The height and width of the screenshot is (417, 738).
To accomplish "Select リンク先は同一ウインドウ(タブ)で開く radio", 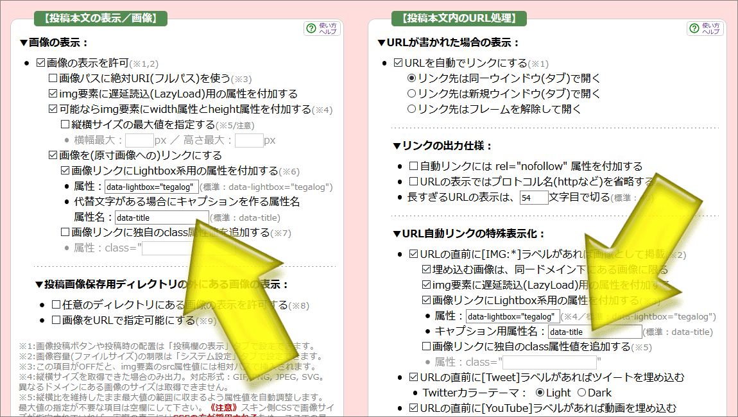I will [412, 78].
